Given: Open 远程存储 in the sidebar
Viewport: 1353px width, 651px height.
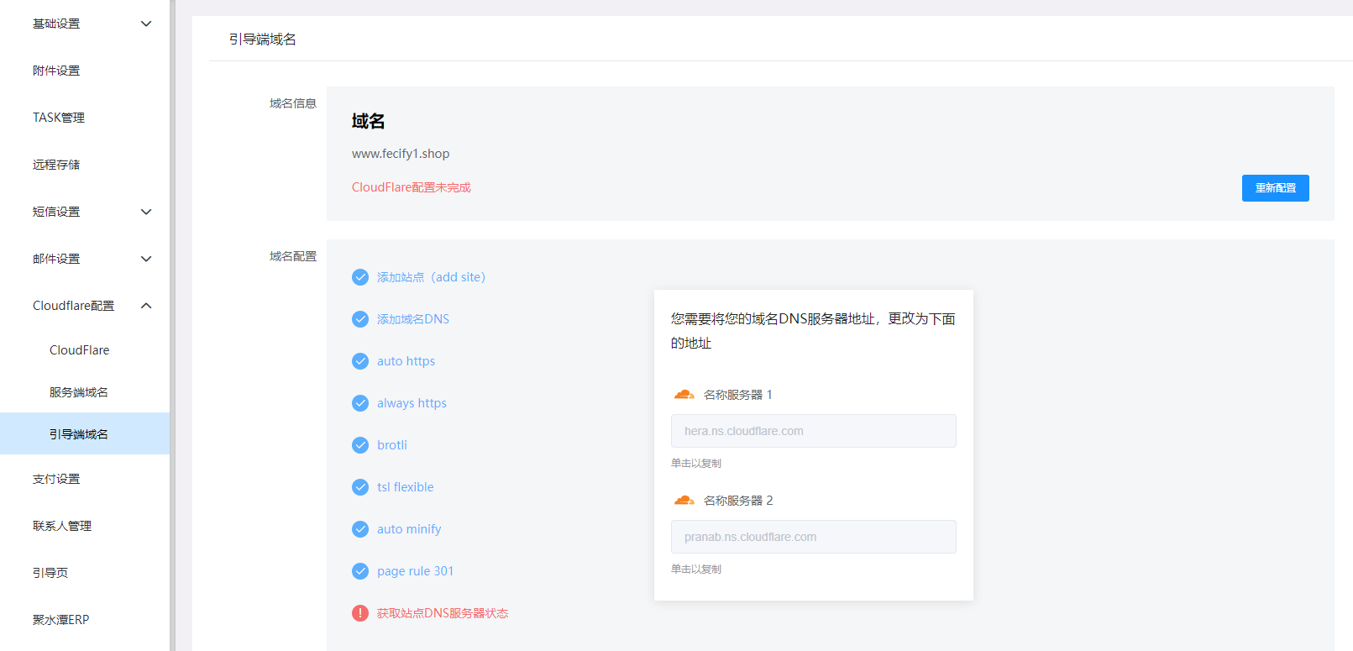Looking at the screenshot, I should pyautogui.click(x=85, y=165).
